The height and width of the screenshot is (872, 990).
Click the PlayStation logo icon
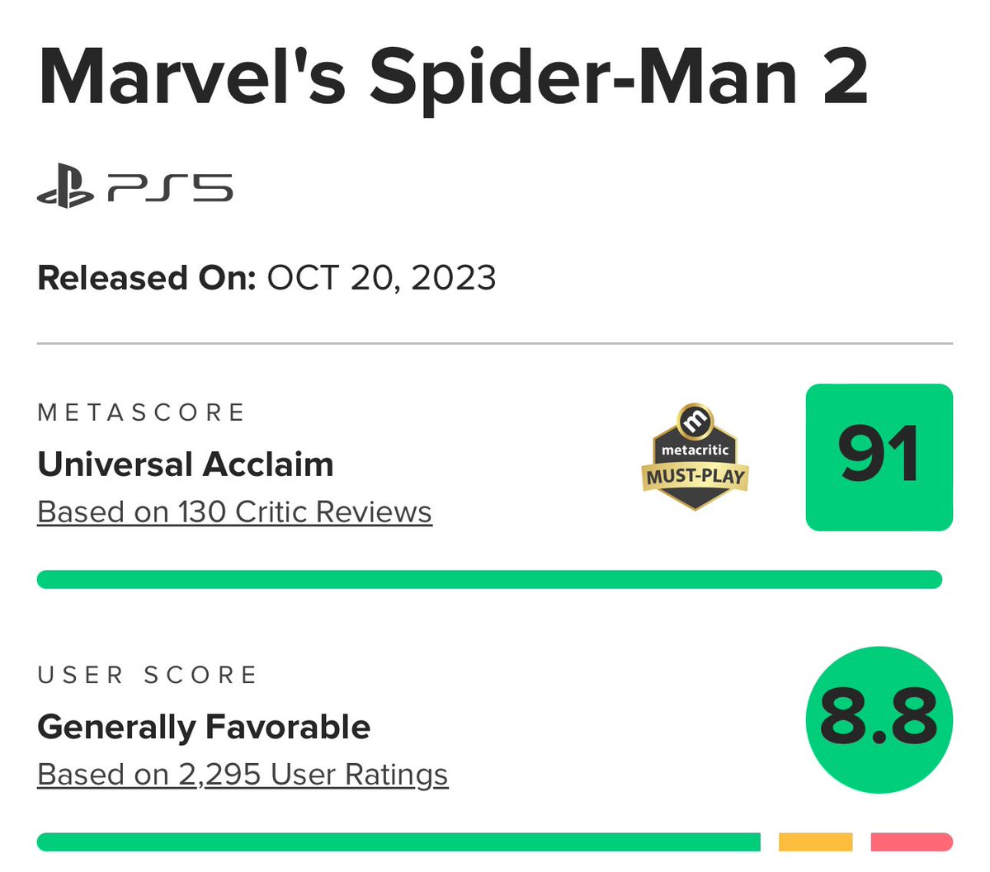click(65, 187)
